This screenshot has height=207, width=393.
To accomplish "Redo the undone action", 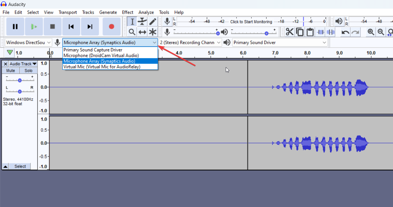I will (x=355, y=32).
